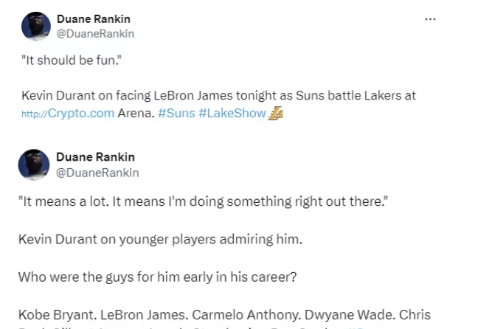Open @DuaneRankin handle on second tweet
The width and height of the screenshot is (489, 329).
click(x=97, y=172)
